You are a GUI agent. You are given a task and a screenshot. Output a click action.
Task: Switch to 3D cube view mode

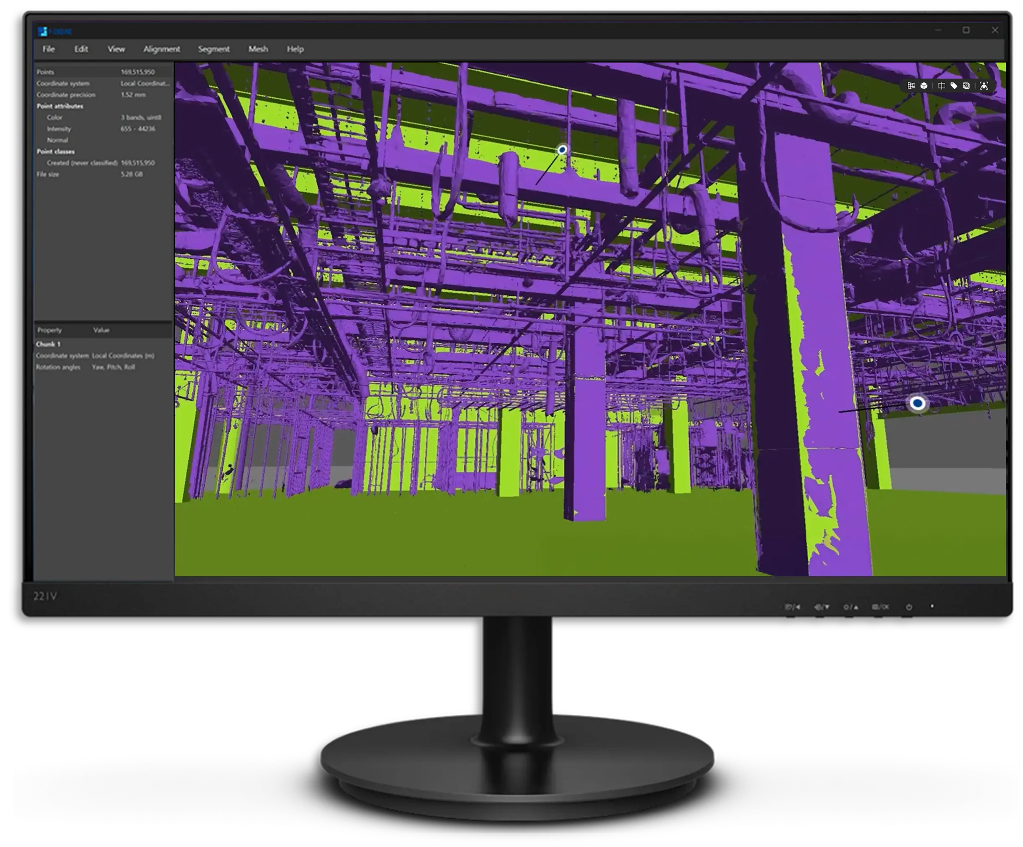pos(924,86)
